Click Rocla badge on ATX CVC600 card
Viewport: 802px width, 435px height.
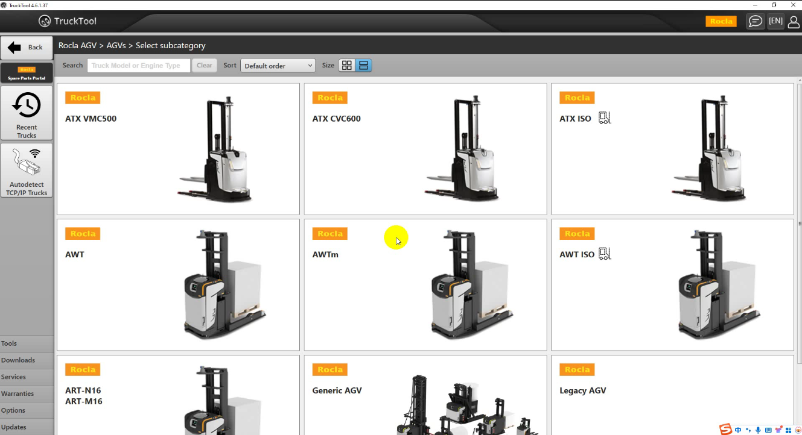point(330,98)
